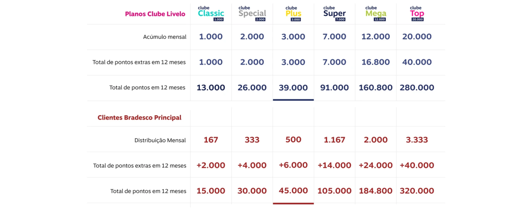
Task: Click the Clube Special 2.000 logo
Action: tap(252, 14)
